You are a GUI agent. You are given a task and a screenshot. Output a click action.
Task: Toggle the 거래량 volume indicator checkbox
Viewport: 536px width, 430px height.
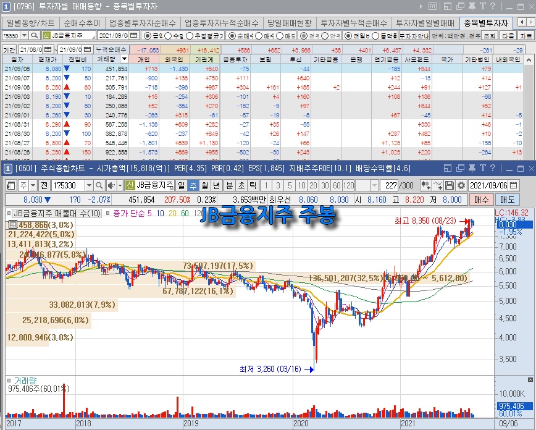pyautogui.click(x=9, y=381)
